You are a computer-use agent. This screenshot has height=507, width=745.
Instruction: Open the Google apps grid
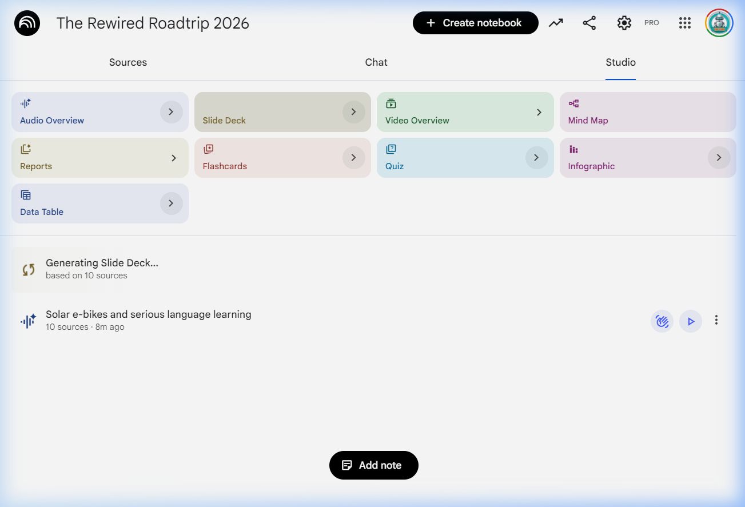click(x=685, y=23)
